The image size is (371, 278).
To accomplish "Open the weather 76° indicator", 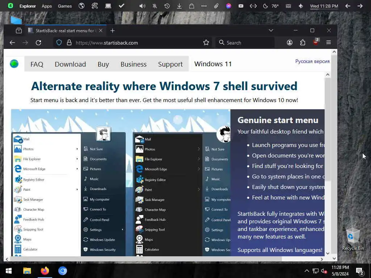I will (271, 6).
